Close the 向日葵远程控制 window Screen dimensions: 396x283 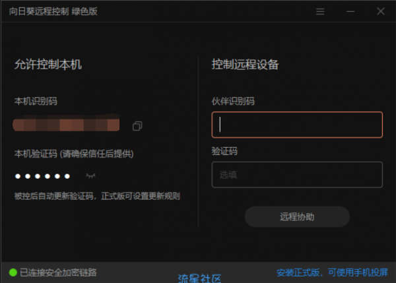pos(381,11)
